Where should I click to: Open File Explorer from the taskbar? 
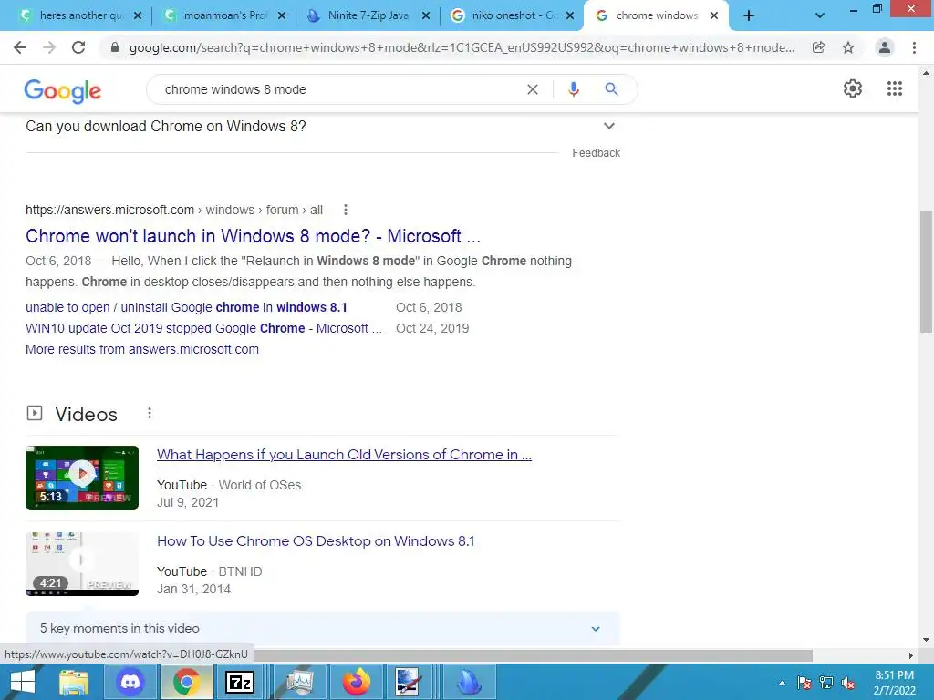[74, 682]
